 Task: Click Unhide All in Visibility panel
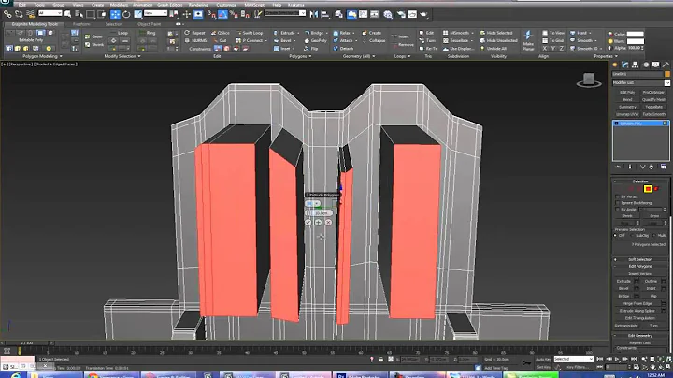click(494, 48)
